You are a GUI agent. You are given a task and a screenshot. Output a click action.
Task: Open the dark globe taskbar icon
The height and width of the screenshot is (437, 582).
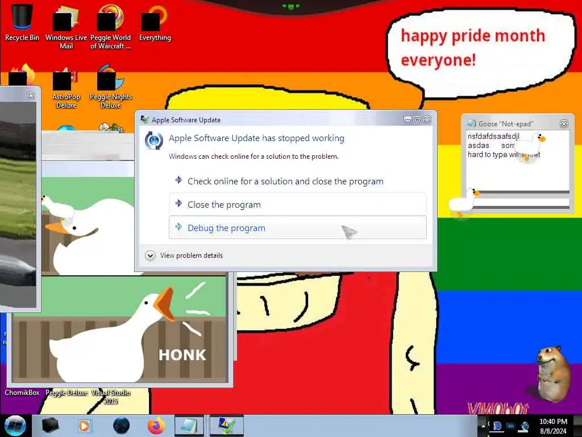tap(122, 426)
